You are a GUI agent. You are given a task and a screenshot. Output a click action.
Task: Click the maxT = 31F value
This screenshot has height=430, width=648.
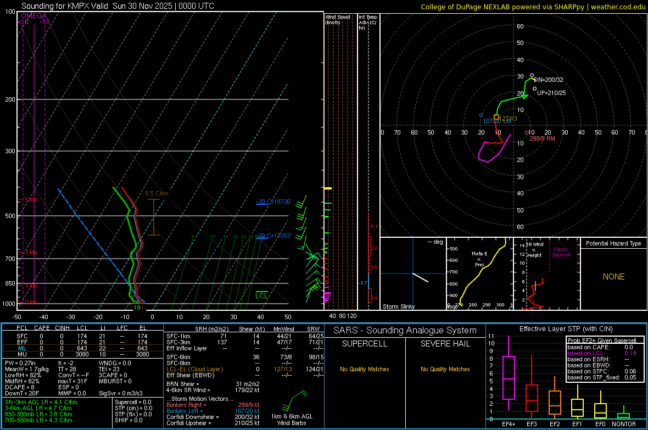(x=72, y=381)
